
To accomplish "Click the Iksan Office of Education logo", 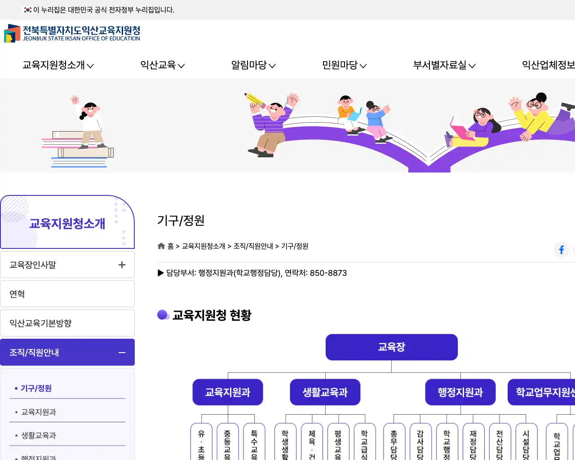I will [x=72, y=34].
